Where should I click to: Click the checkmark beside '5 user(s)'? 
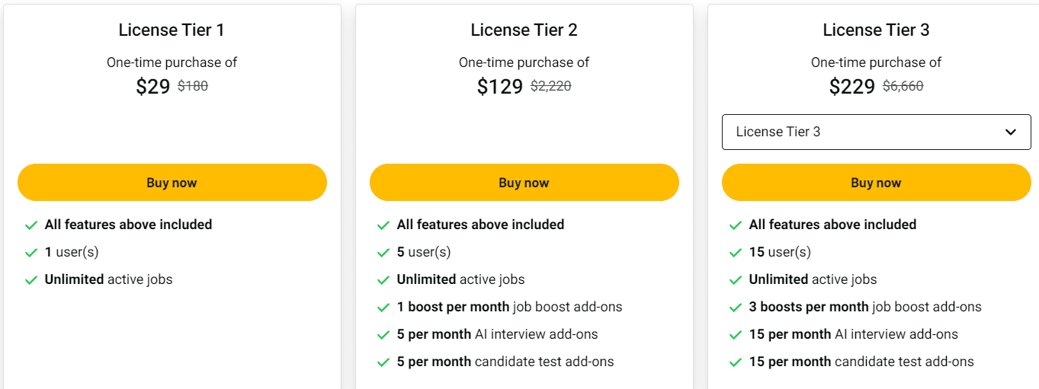[383, 253]
